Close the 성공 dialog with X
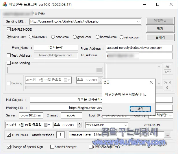Viewport: 178px width, 154px height. coord(151,82)
